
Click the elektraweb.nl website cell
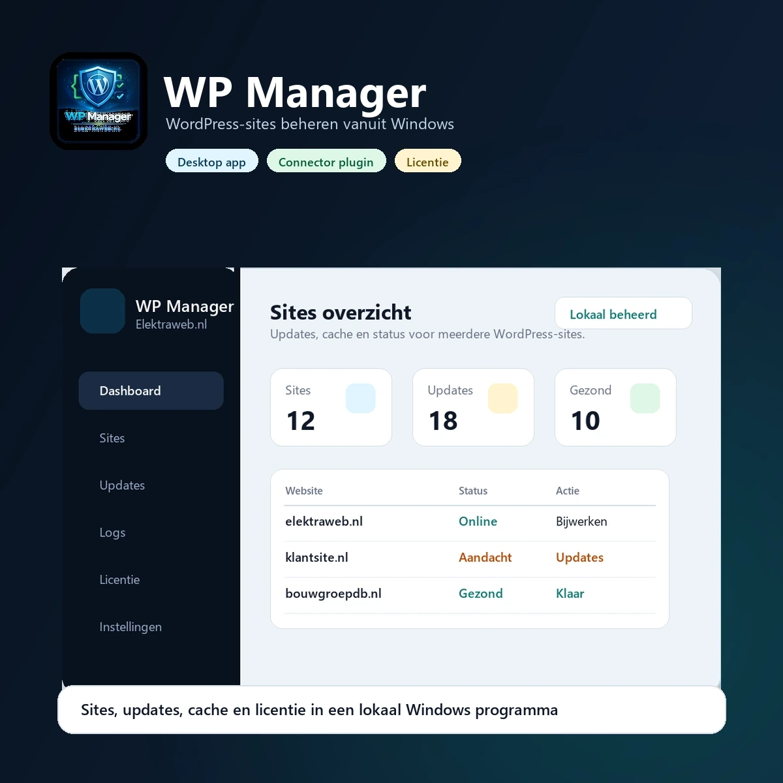(324, 521)
